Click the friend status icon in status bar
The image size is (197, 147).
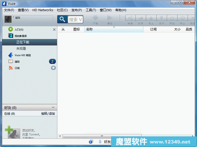[x=100, y=141]
